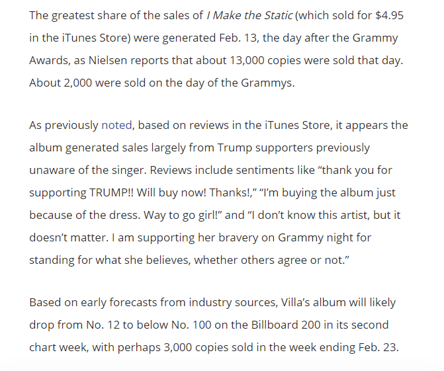The width and height of the screenshot is (444, 371).
Task: Click the italic title "I Make the Static"
Action: pos(244,16)
